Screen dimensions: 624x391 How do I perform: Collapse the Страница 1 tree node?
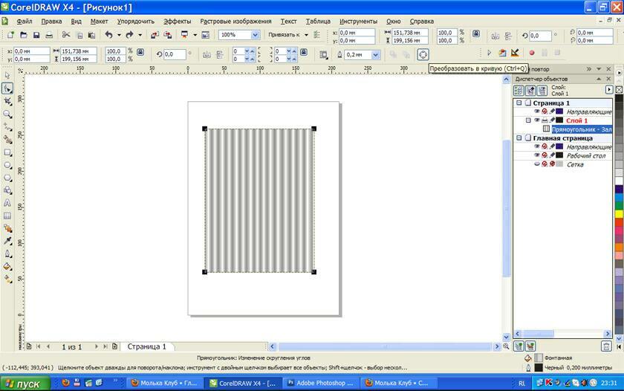point(519,103)
